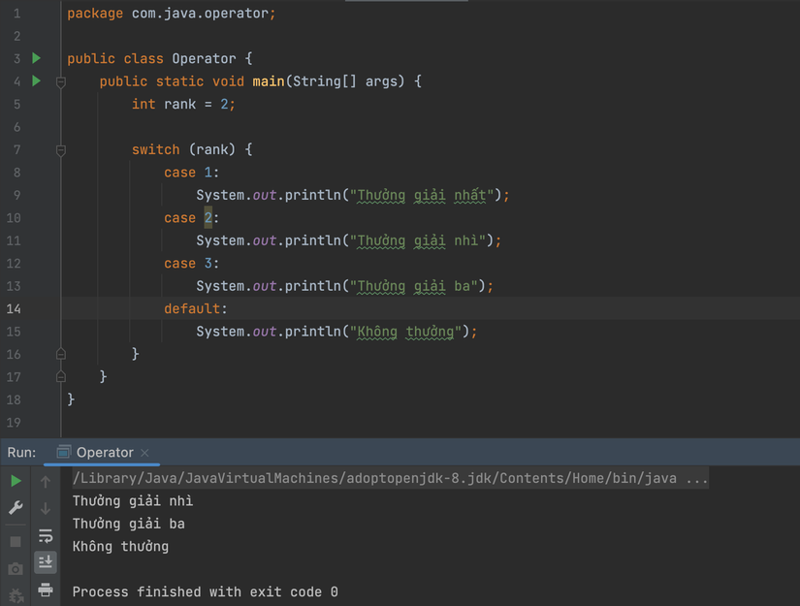Jump down the stack trace arrow

click(46, 508)
